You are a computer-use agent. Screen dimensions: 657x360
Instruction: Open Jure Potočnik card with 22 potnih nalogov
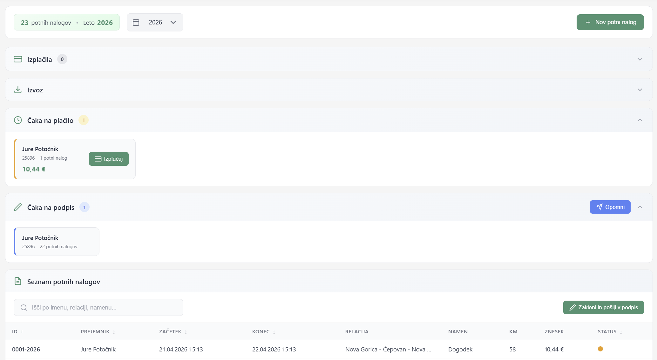pyautogui.click(x=57, y=242)
